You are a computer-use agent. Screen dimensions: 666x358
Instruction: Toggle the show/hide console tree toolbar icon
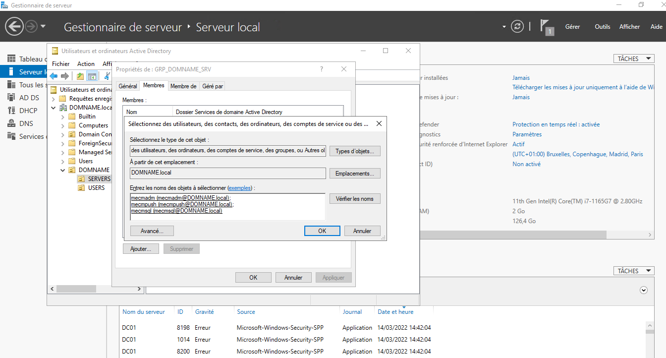pos(92,76)
